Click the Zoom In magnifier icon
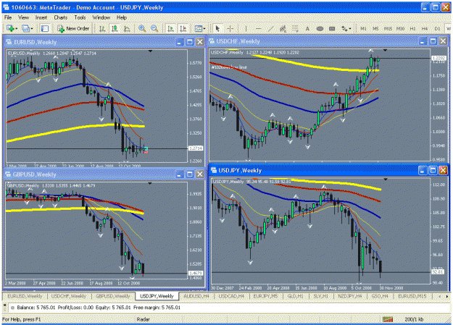453x325 pixels. tap(142, 28)
